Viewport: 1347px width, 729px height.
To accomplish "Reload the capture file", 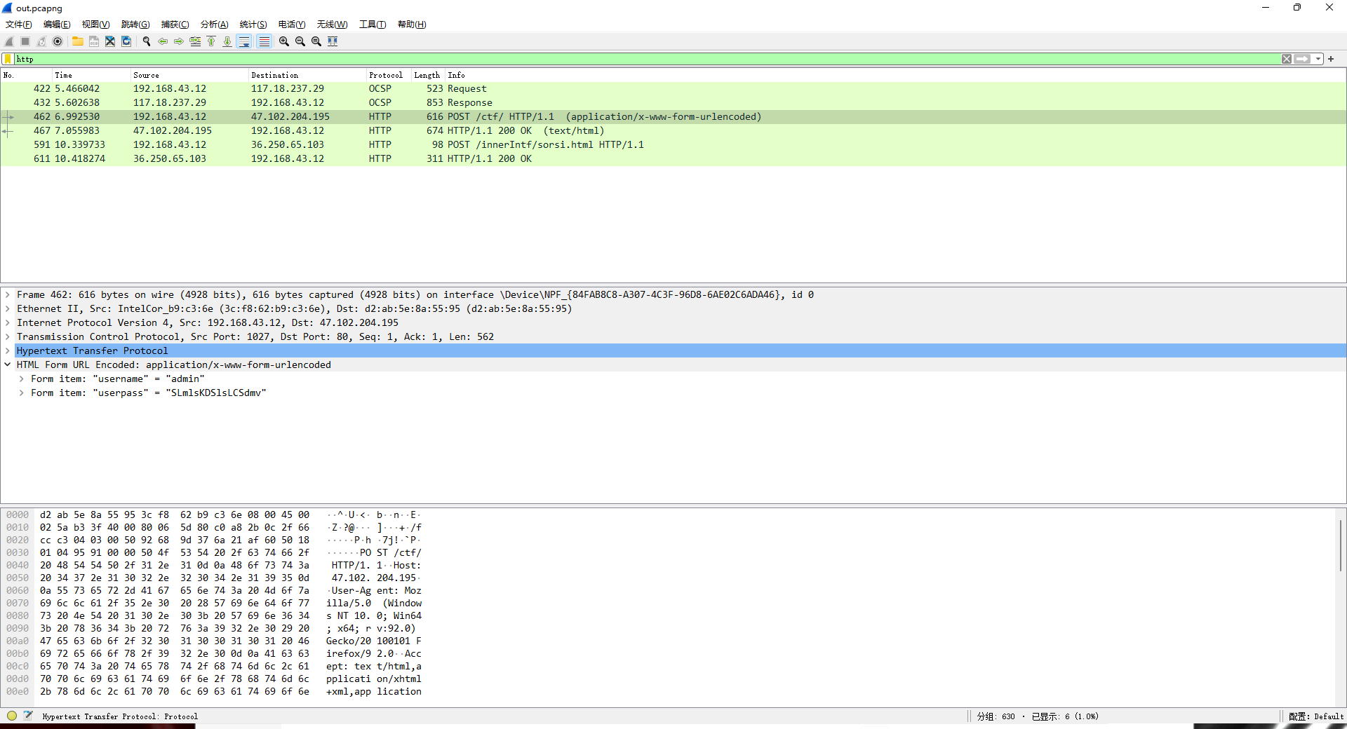I will 126,41.
